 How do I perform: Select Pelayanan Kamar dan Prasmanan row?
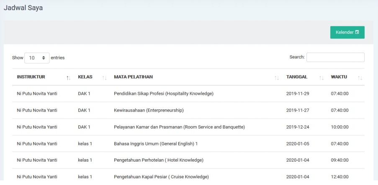179,127
